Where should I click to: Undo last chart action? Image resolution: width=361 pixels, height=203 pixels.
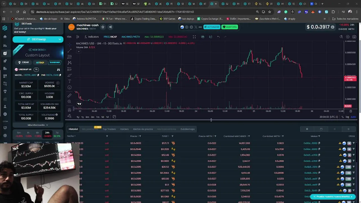point(218,37)
